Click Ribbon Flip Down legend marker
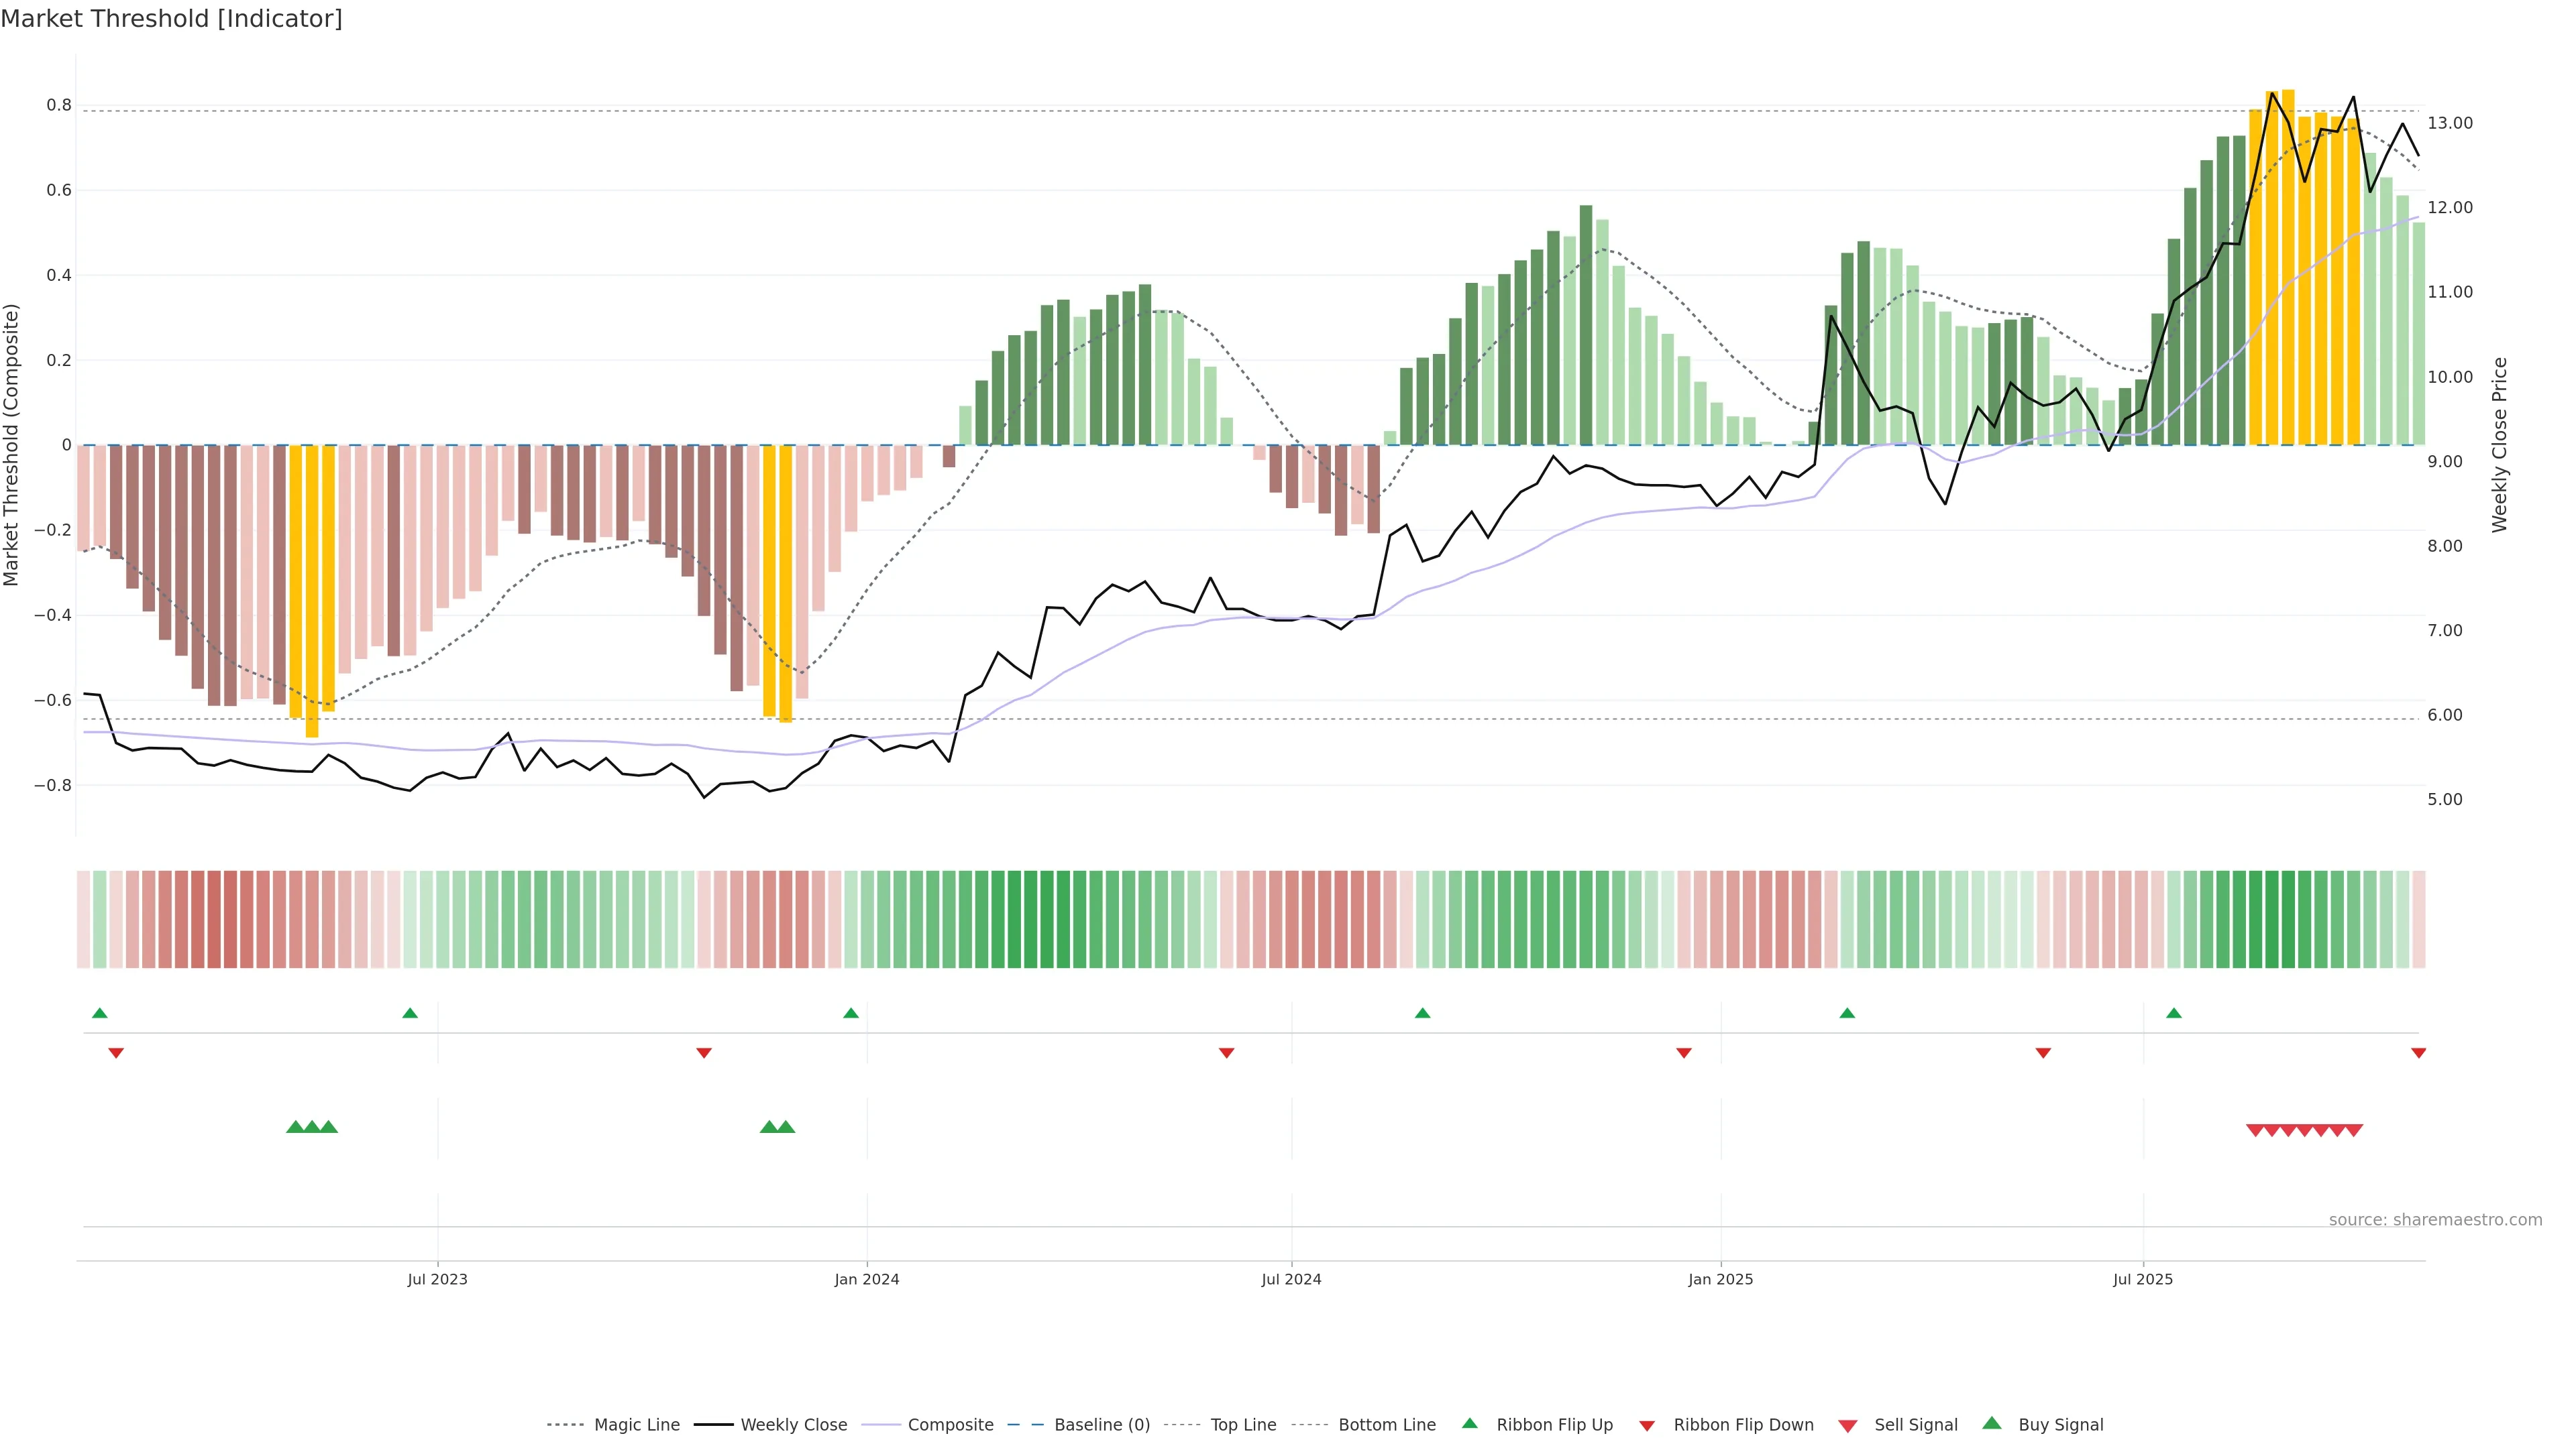Image resolution: width=2576 pixels, height=1448 pixels. (x=1647, y=1426)
